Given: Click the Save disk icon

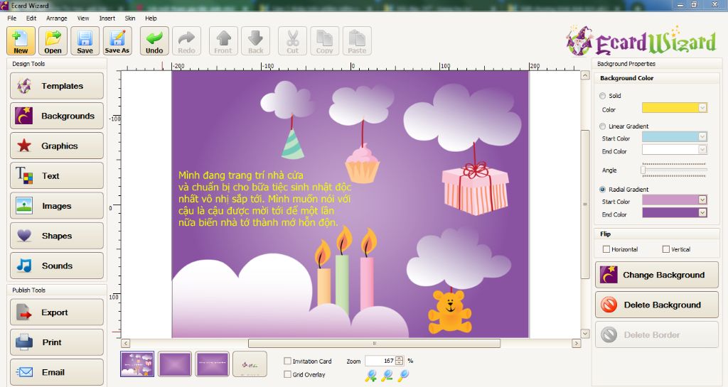Looking at the screenshot, I should [x=85, y=40].
